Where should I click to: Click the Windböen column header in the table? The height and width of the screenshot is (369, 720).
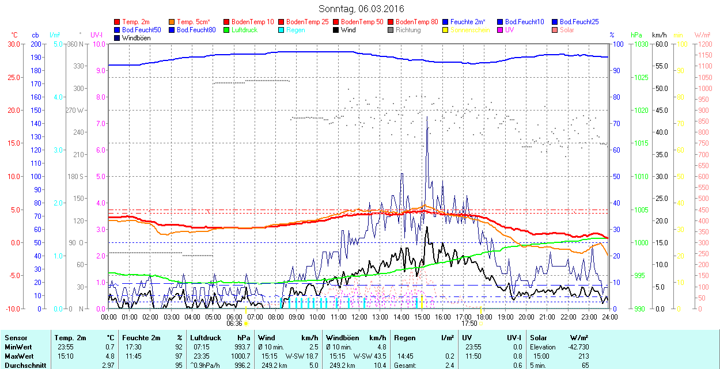[342, 338]
